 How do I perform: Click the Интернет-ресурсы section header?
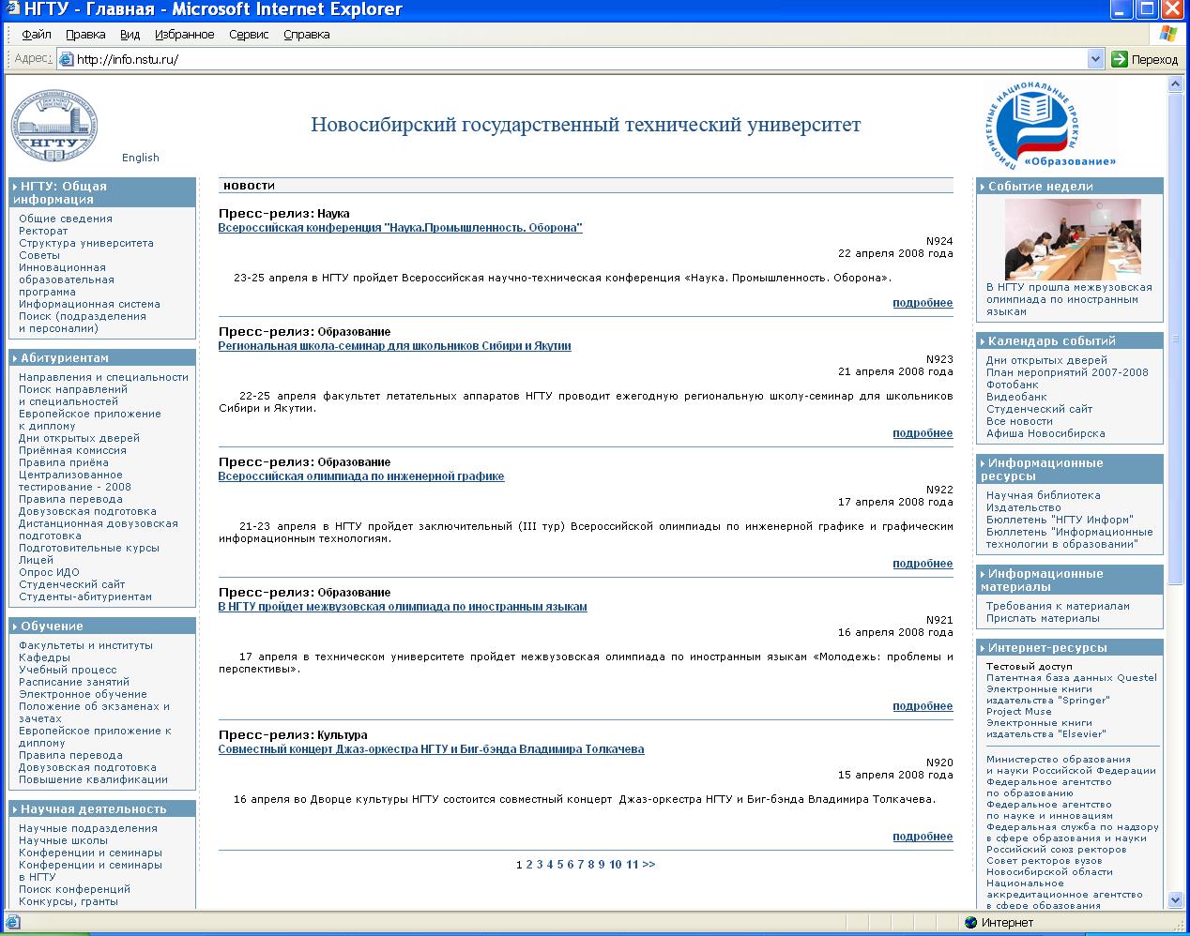[x=1070, y=648]
